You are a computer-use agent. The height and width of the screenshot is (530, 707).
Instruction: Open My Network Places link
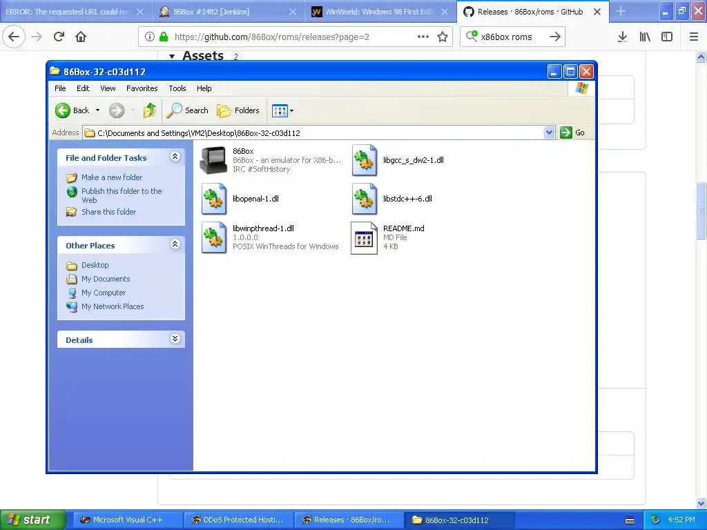(113, 306)
